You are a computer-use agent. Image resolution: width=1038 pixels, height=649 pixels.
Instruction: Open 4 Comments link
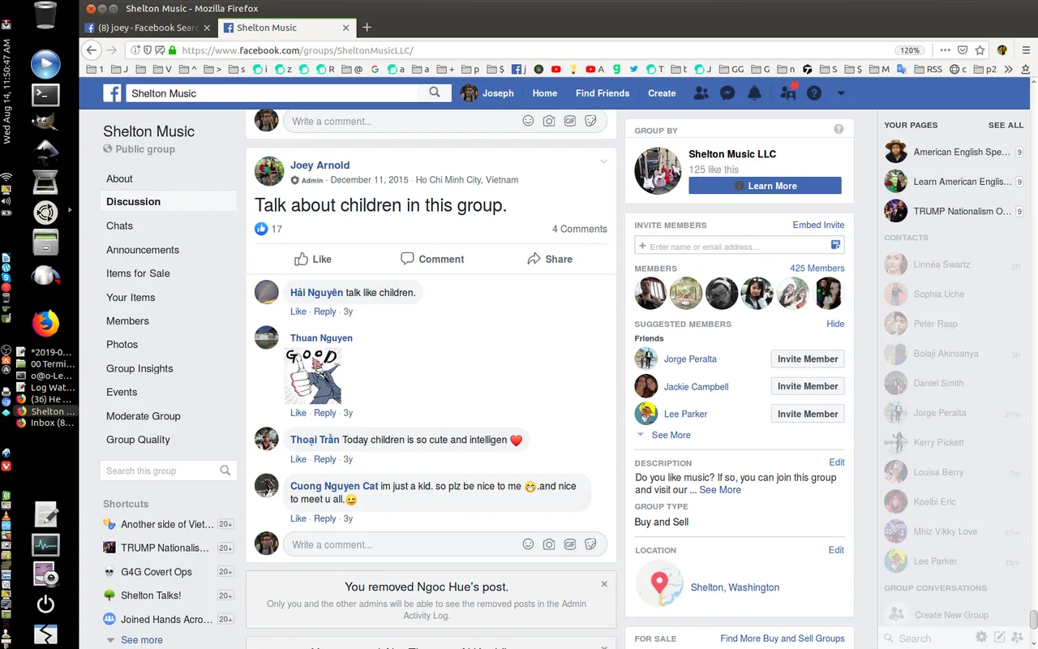pyautogui.click(x=580, y=229)
